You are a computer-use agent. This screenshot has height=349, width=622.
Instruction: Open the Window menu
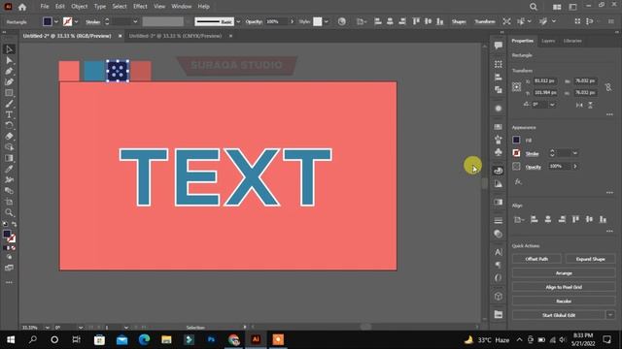182,7
